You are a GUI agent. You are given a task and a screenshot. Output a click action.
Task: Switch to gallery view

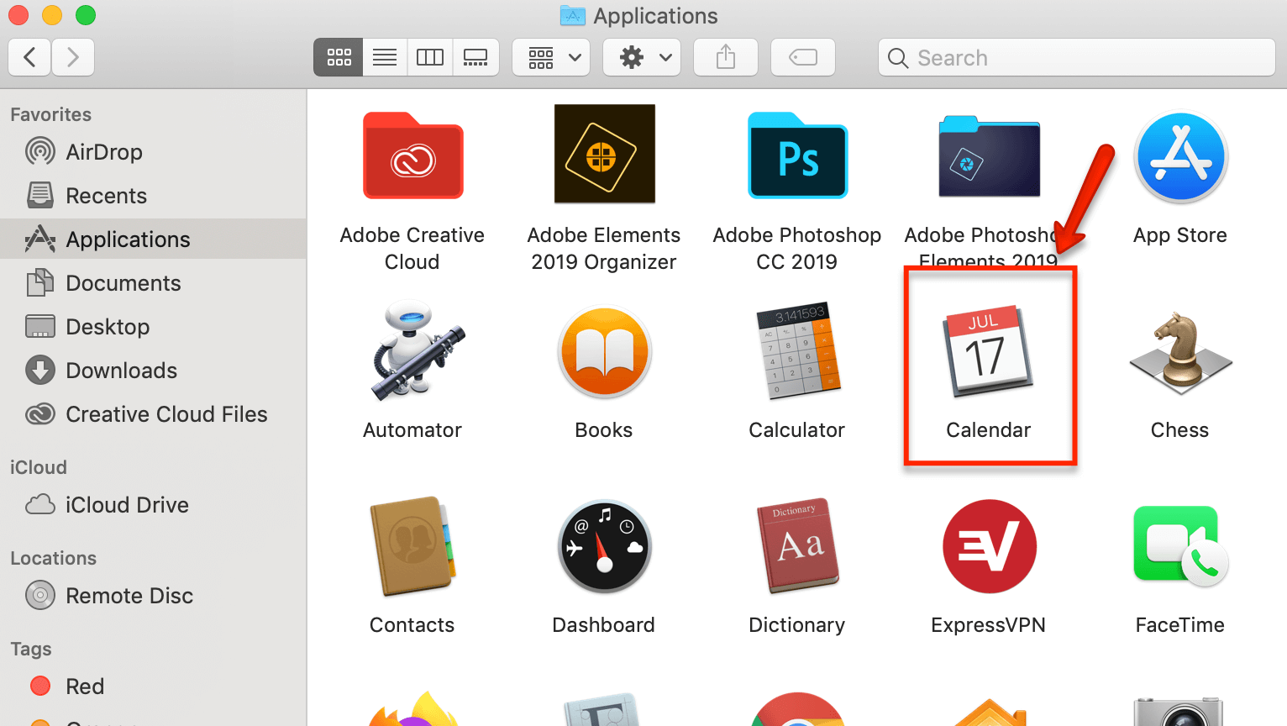pyautogui.click(x=475, y=57)
